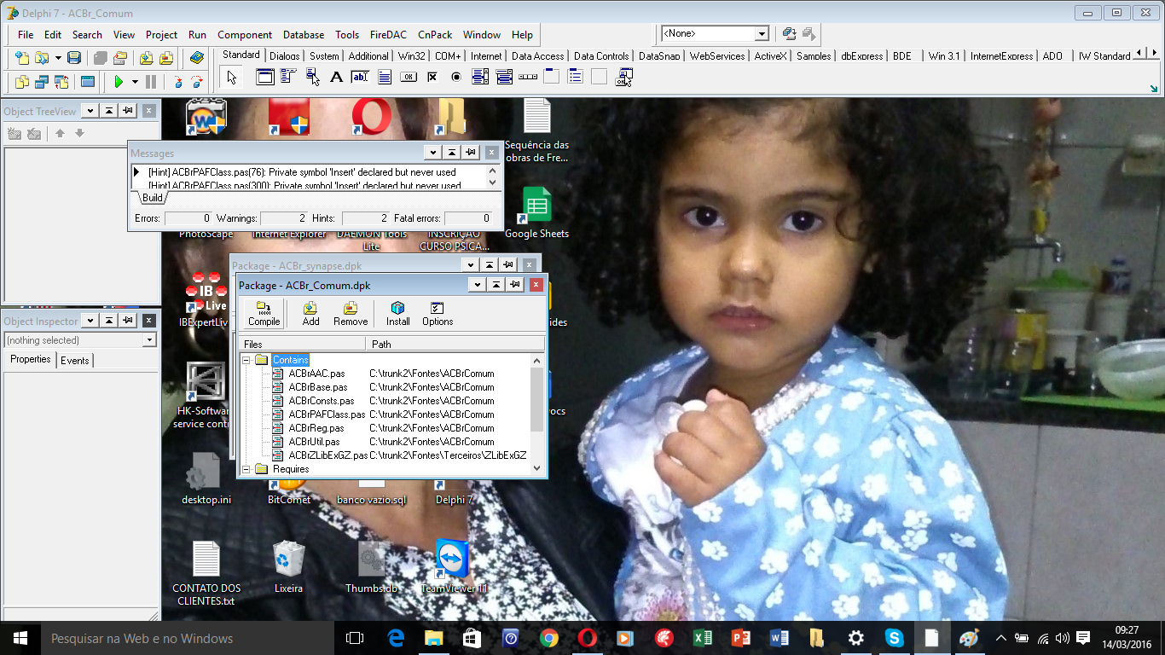Image resolution: width=1165 pixels, height=655 pixels.
Task: Click the Trace Into debug icon
Action: (x=177, y=82)
